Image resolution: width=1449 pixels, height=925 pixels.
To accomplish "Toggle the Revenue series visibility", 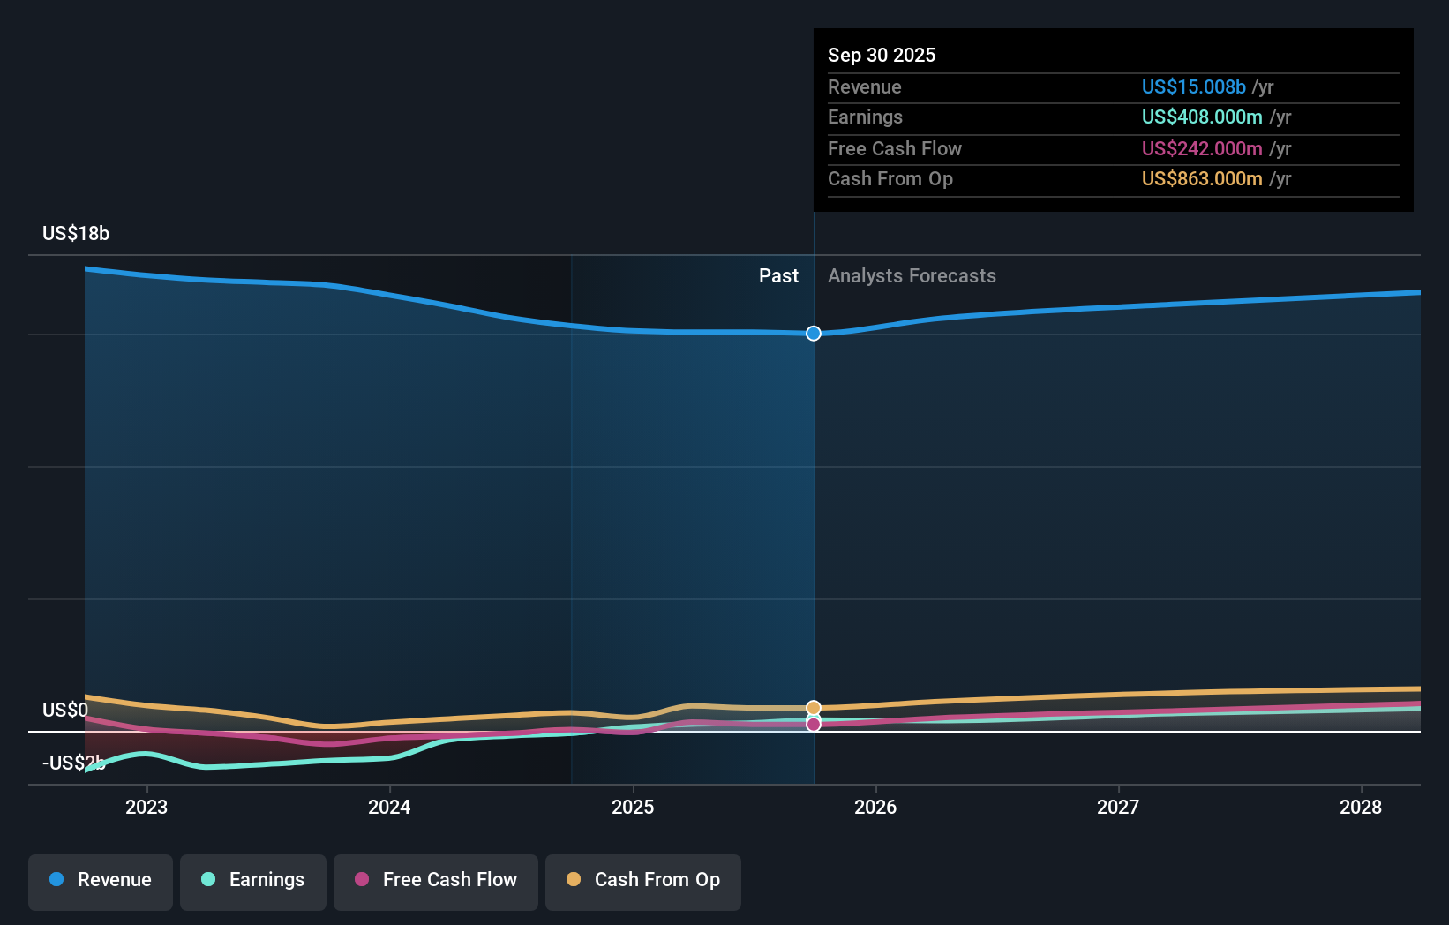I will (100, 882).
